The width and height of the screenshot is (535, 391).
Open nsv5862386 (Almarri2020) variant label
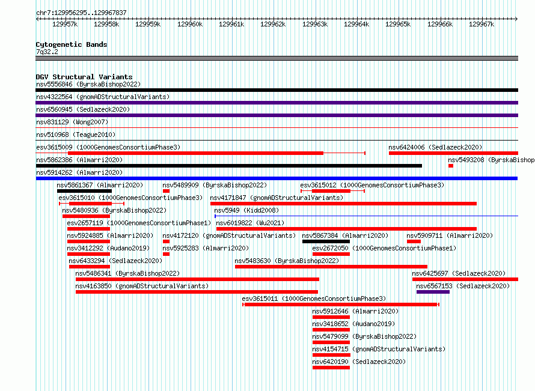79,160
